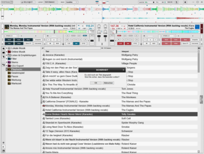Click the music note icon beside Tainted Love
Viewport: 204px width, 154px height.
click(44, 118)
